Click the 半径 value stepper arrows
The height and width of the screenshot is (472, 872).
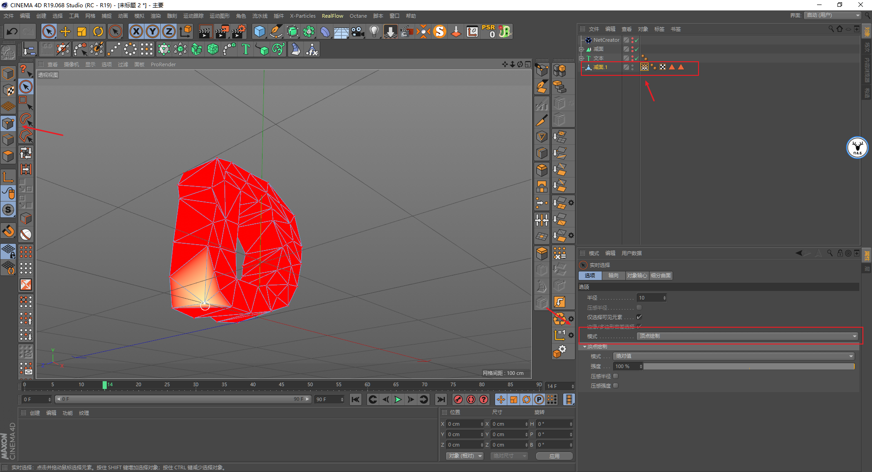click(664, 298)
